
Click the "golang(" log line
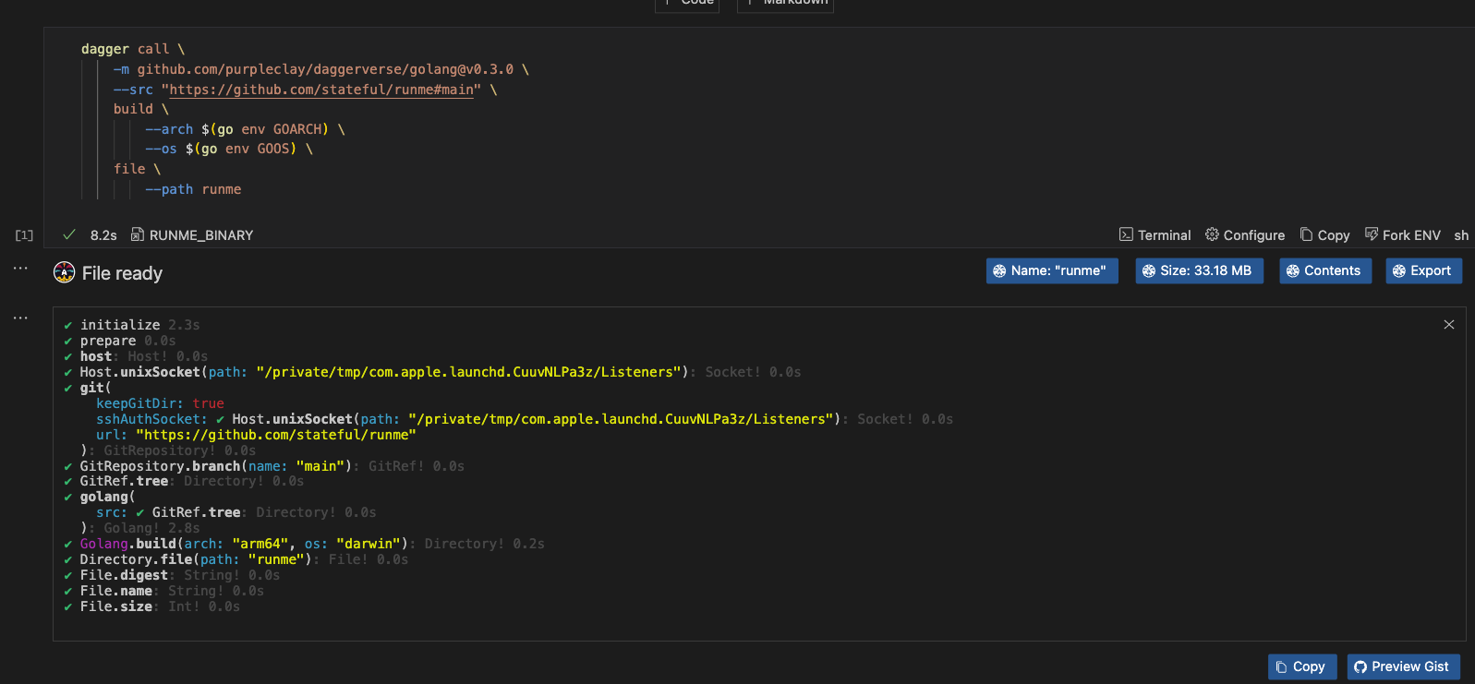[100, 497]
